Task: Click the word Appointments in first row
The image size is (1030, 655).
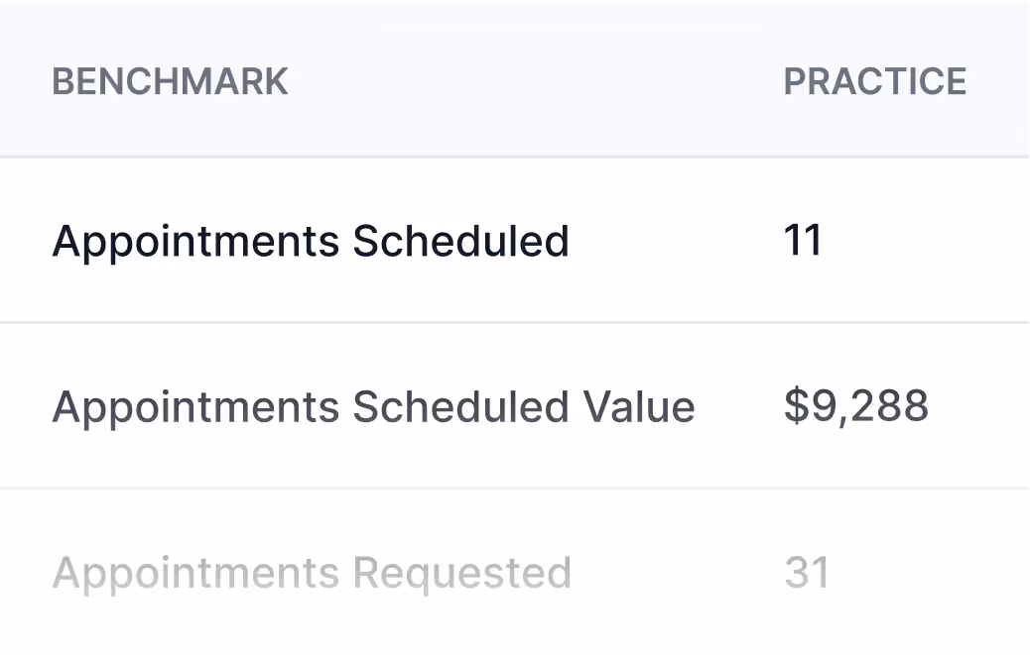Action: [x=195, y=243]
